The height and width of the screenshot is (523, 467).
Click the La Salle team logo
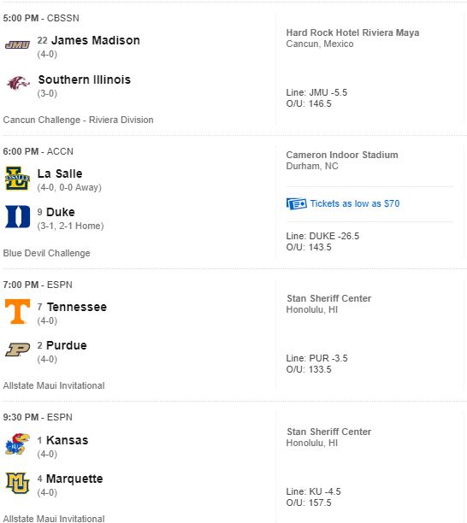pos(18,179)
